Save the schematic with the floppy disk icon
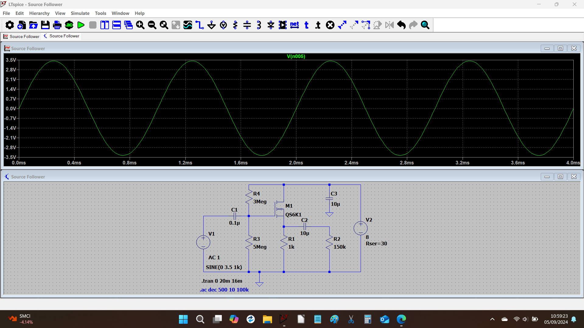 (x=45, y=25)
